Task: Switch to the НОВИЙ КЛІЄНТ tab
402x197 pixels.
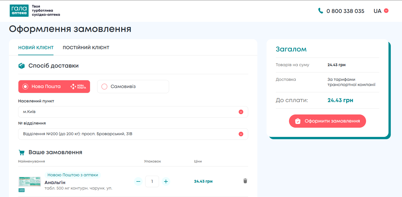Action: pos(36,47)
